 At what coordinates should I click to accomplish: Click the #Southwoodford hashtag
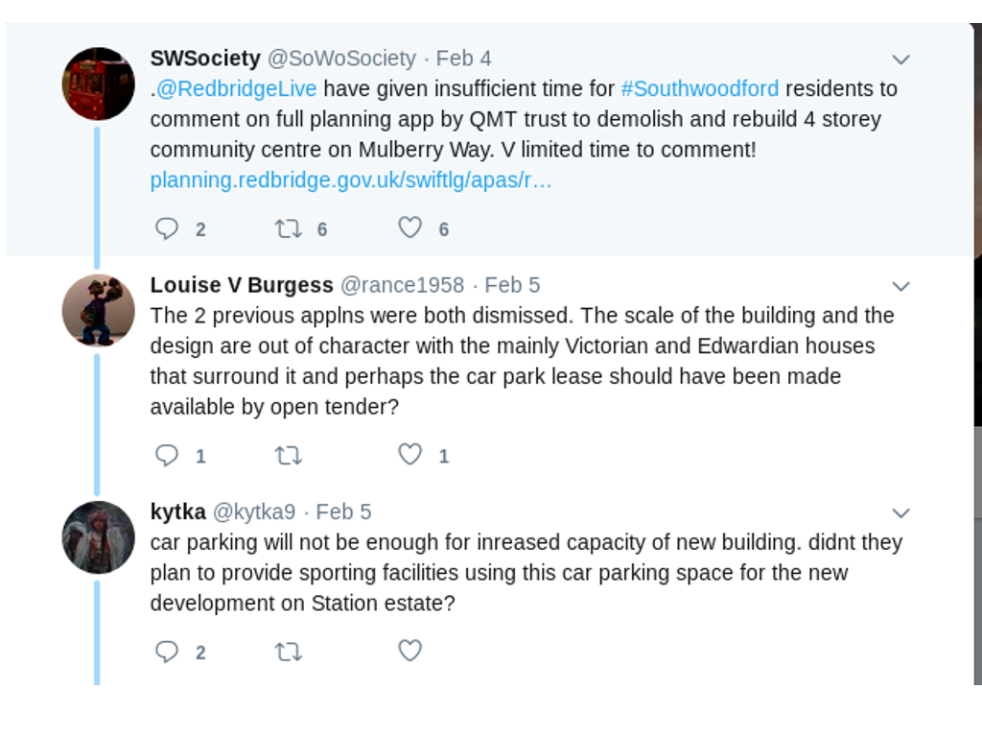(x=700, y=89)
